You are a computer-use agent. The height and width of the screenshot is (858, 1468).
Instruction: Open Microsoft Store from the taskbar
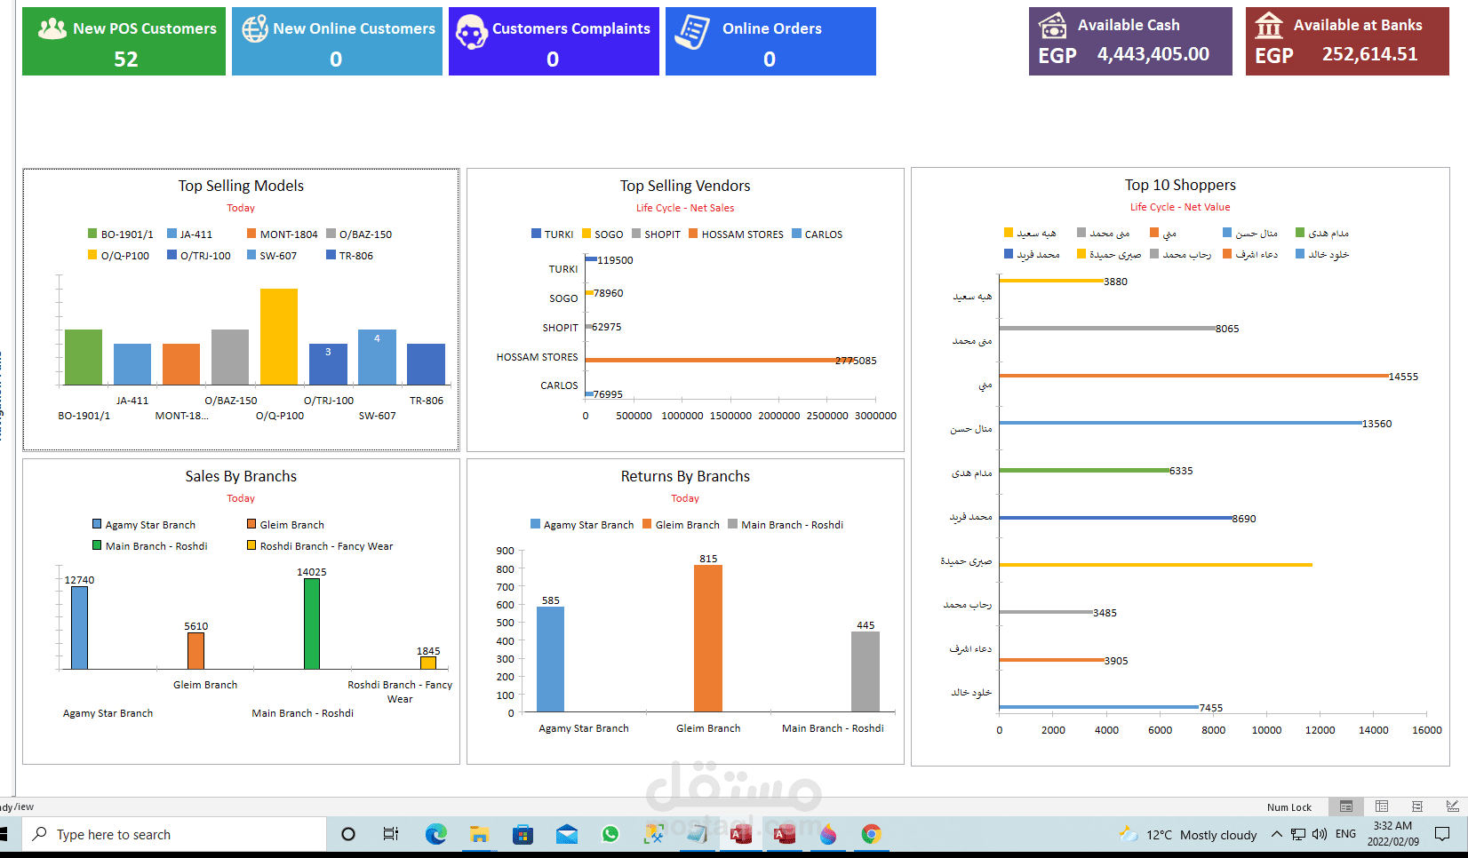tap(523, 834)
